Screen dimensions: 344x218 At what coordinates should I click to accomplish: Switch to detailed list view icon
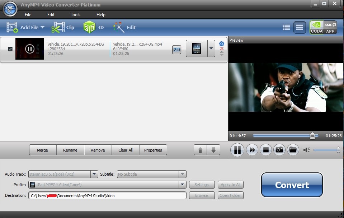click(286, 27)
